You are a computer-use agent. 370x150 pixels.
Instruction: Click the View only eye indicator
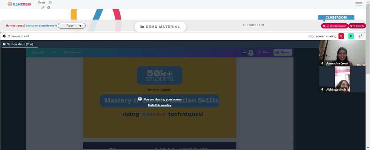tap(72, 52)
